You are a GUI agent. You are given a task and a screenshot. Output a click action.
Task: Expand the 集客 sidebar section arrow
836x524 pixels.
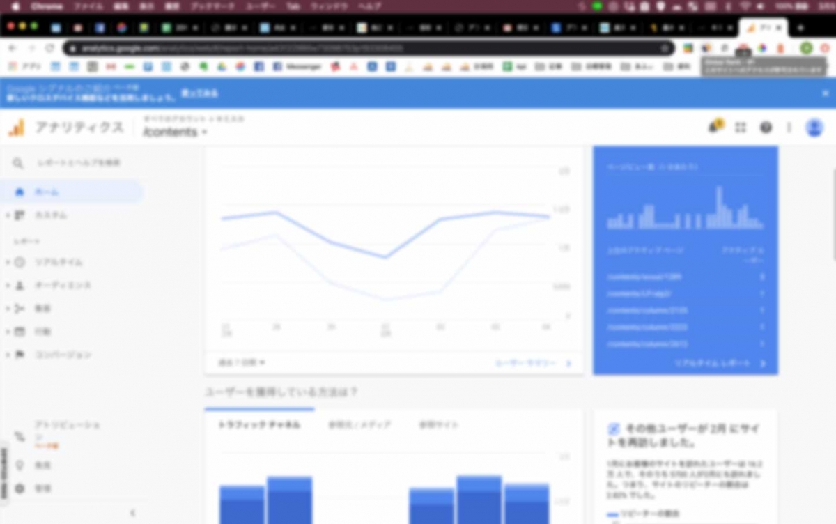(x=8, y=308)
